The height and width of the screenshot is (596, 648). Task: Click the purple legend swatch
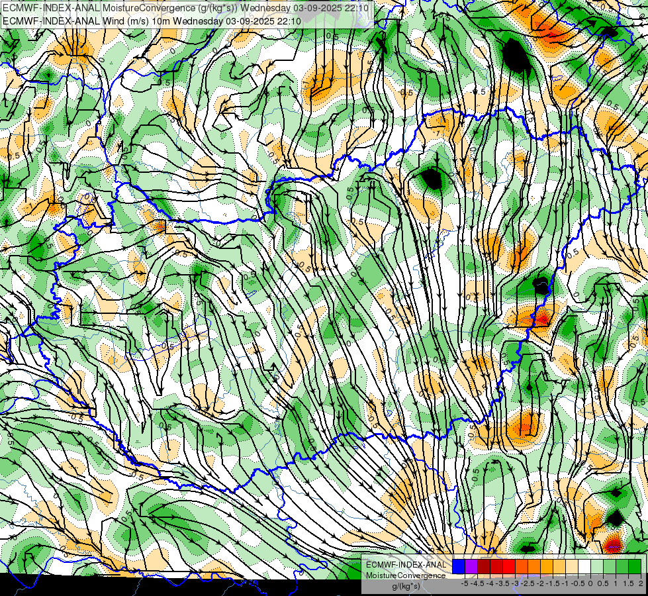click(471, 567)
